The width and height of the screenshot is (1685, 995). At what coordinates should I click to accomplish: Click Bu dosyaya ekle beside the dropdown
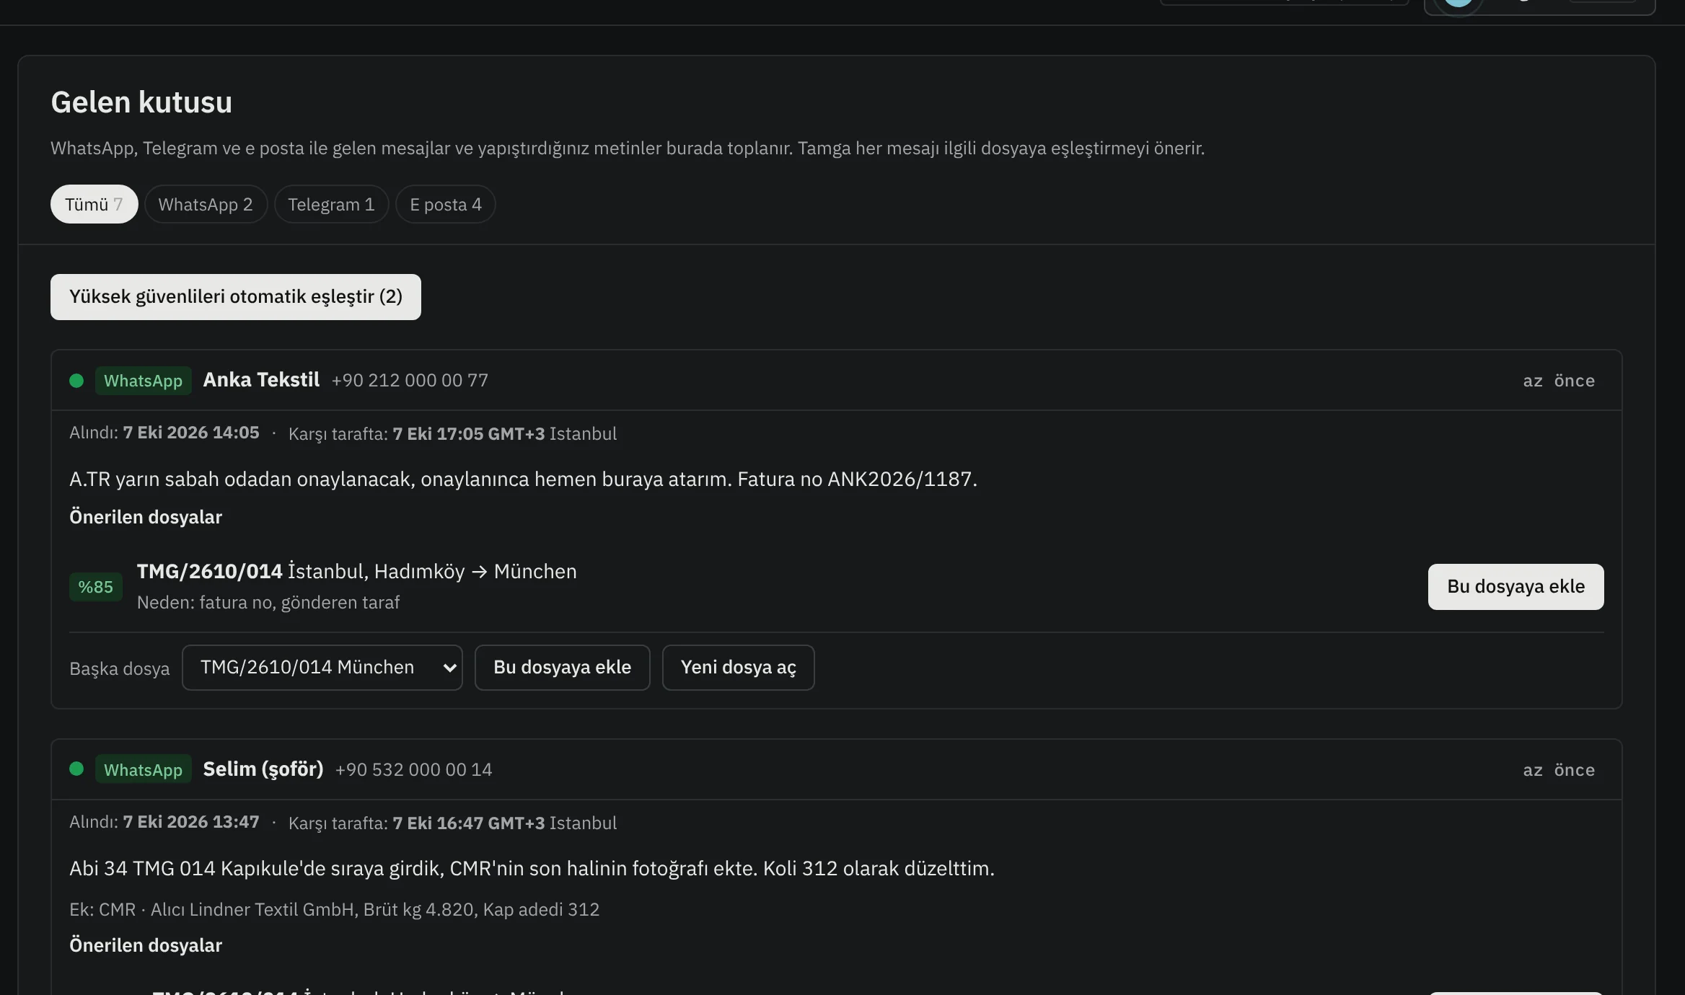(x=562, y=667)
